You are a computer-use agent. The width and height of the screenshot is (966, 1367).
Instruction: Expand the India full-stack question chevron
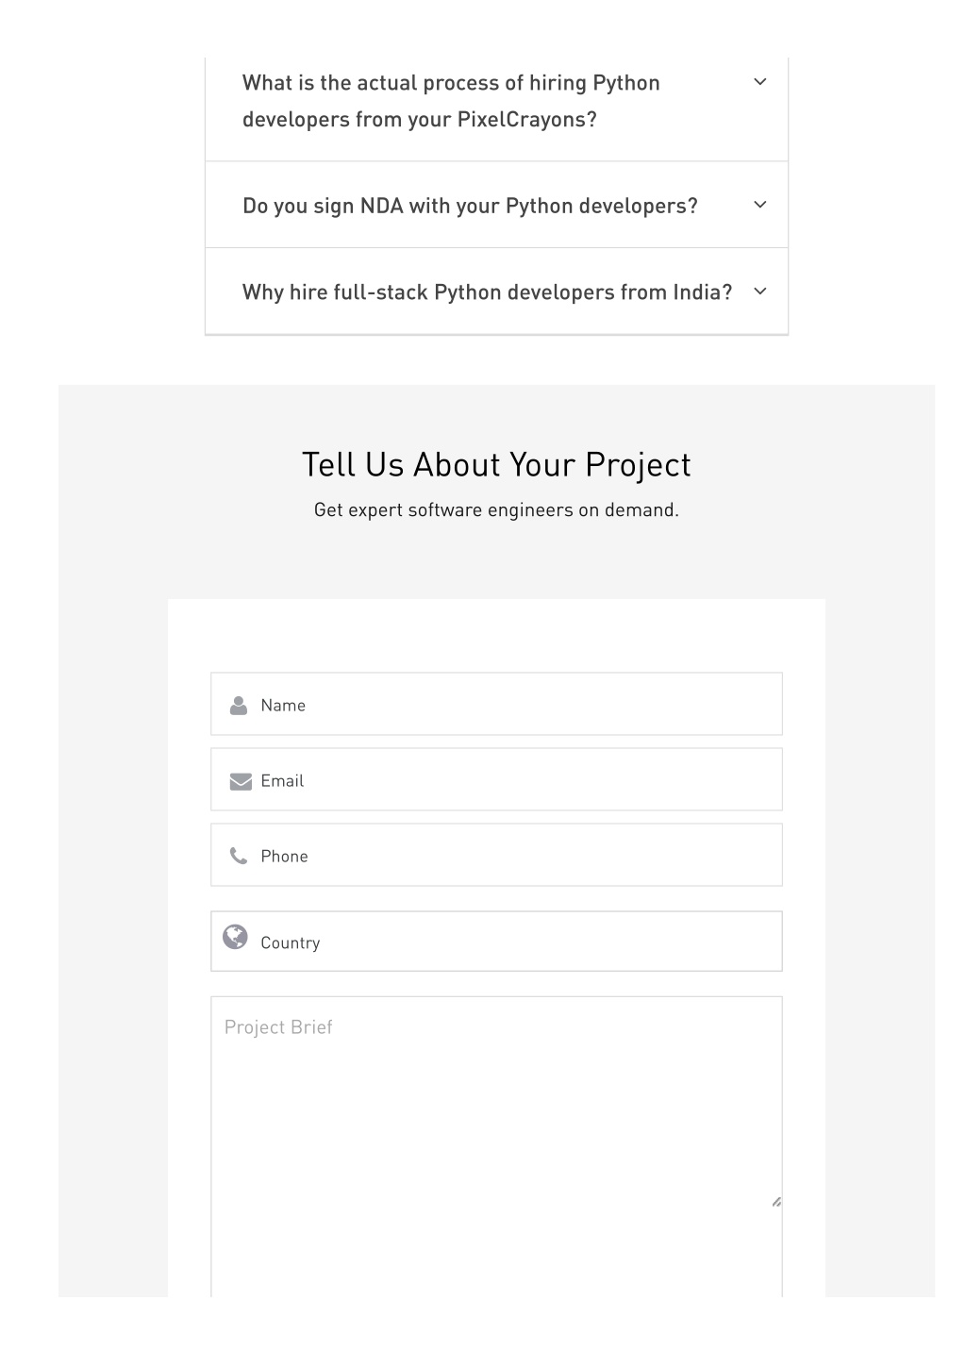760,292
